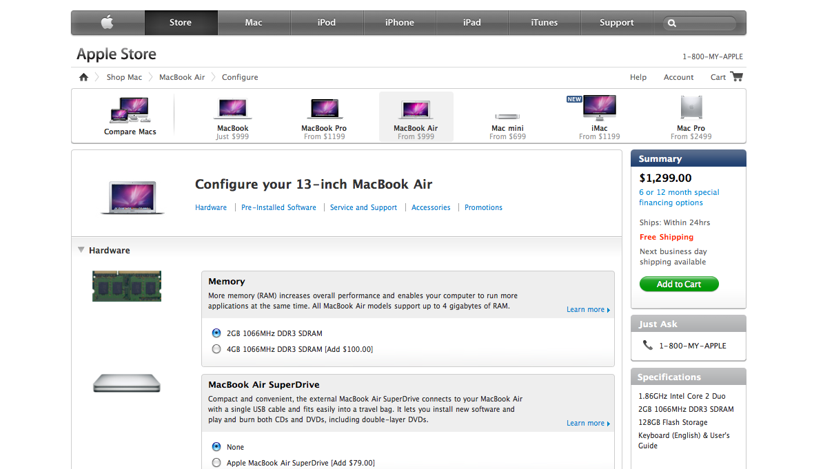Jump to Pre-Installed Software link
The width and height of the screenshot is (823, 469).
278,208
